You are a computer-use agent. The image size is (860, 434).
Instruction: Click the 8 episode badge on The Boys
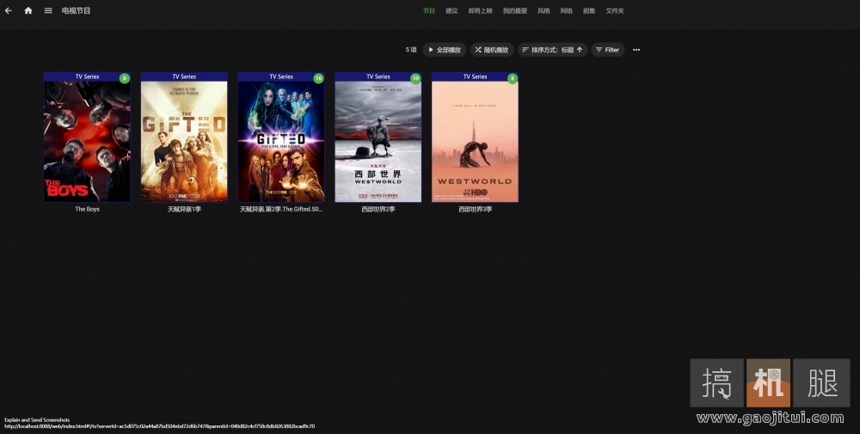coord(125,78)
